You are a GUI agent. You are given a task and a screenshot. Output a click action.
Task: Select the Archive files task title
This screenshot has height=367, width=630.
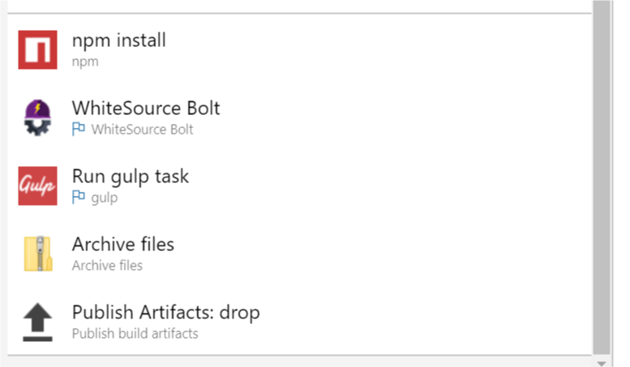point(123,244)
